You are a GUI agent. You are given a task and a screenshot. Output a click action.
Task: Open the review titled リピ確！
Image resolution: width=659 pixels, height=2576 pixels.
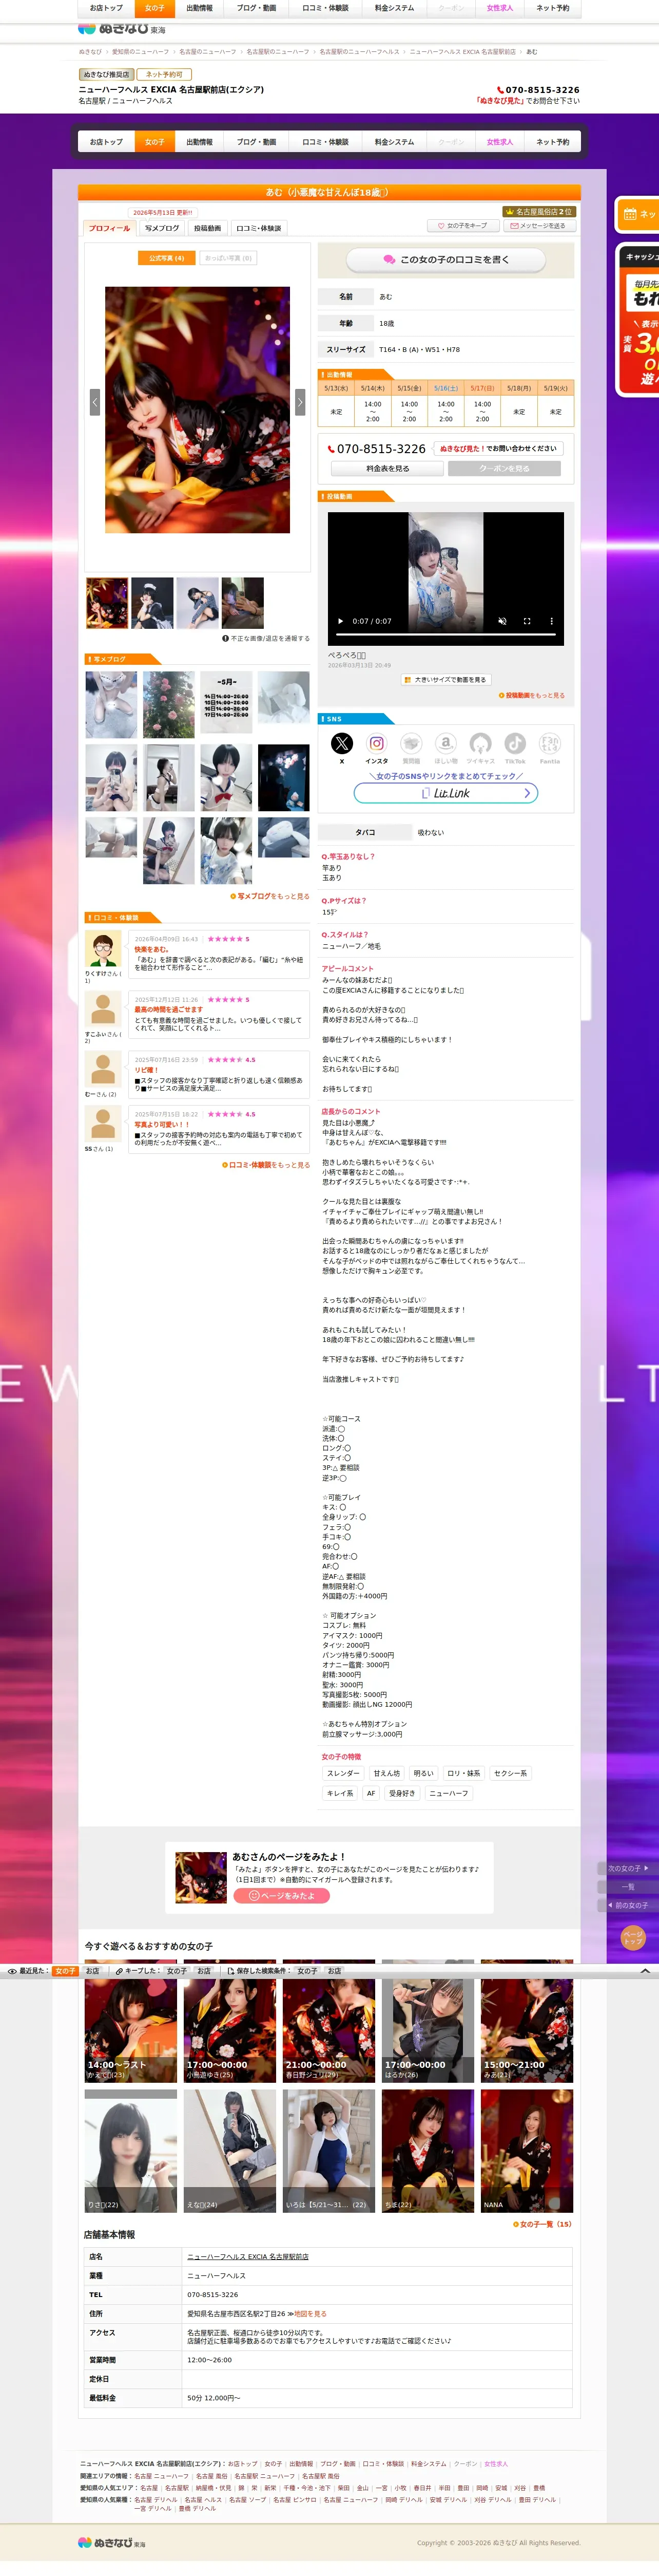pos(147,1070)
